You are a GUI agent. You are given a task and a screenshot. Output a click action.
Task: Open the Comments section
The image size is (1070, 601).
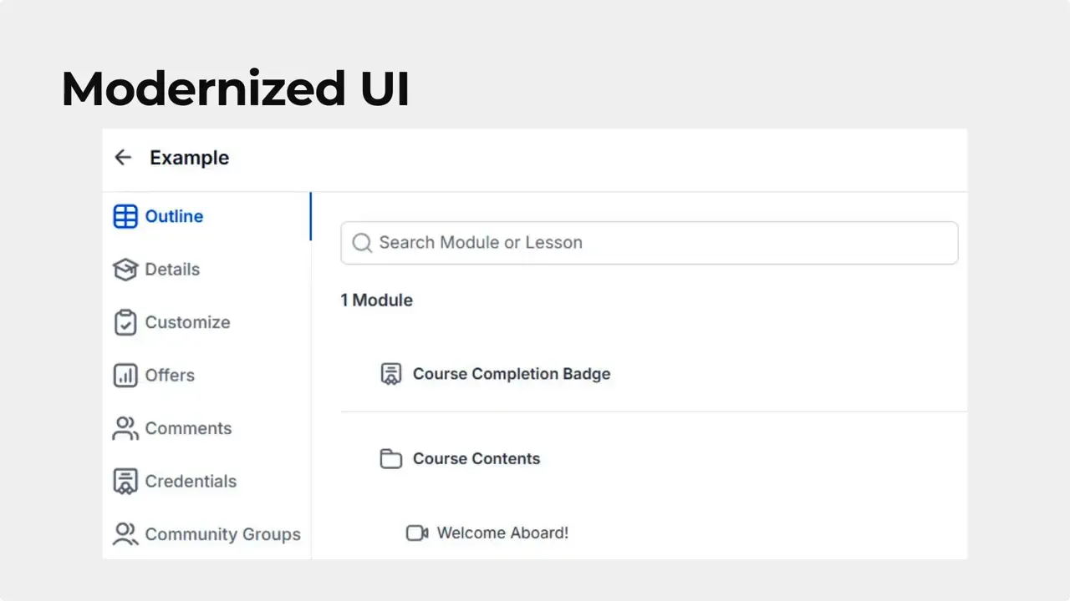coord(188,428)
